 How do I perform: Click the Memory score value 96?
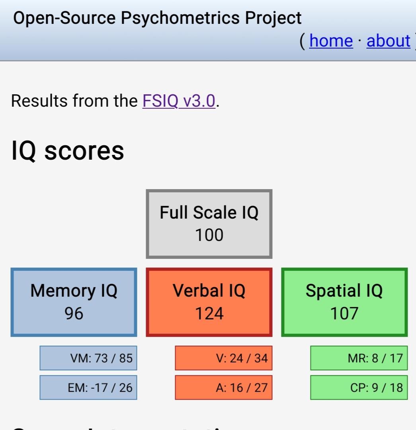[74, 313]
